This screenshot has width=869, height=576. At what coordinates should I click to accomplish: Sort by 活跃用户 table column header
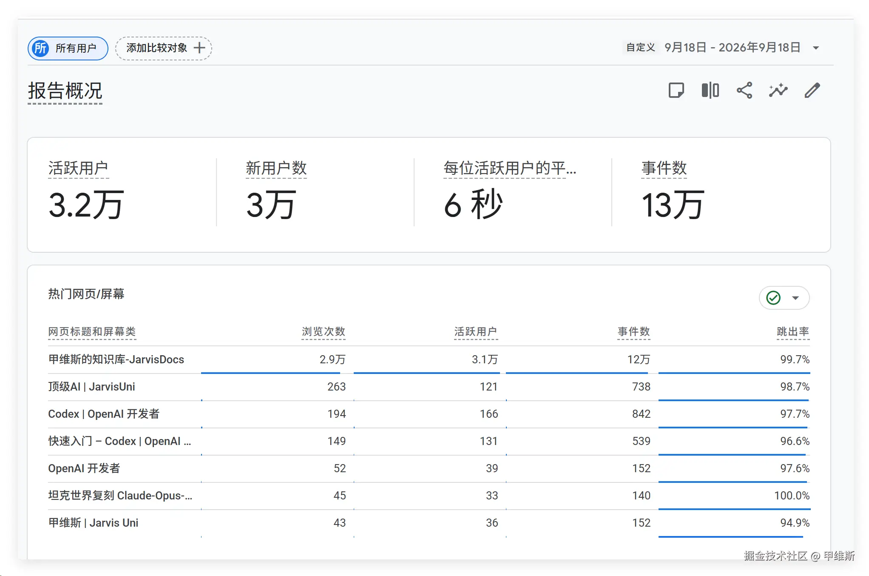tap(476, 332)
